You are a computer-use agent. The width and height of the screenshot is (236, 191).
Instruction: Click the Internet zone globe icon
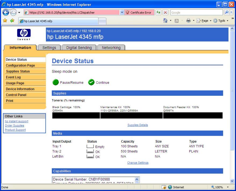click(x=170, y=187)
